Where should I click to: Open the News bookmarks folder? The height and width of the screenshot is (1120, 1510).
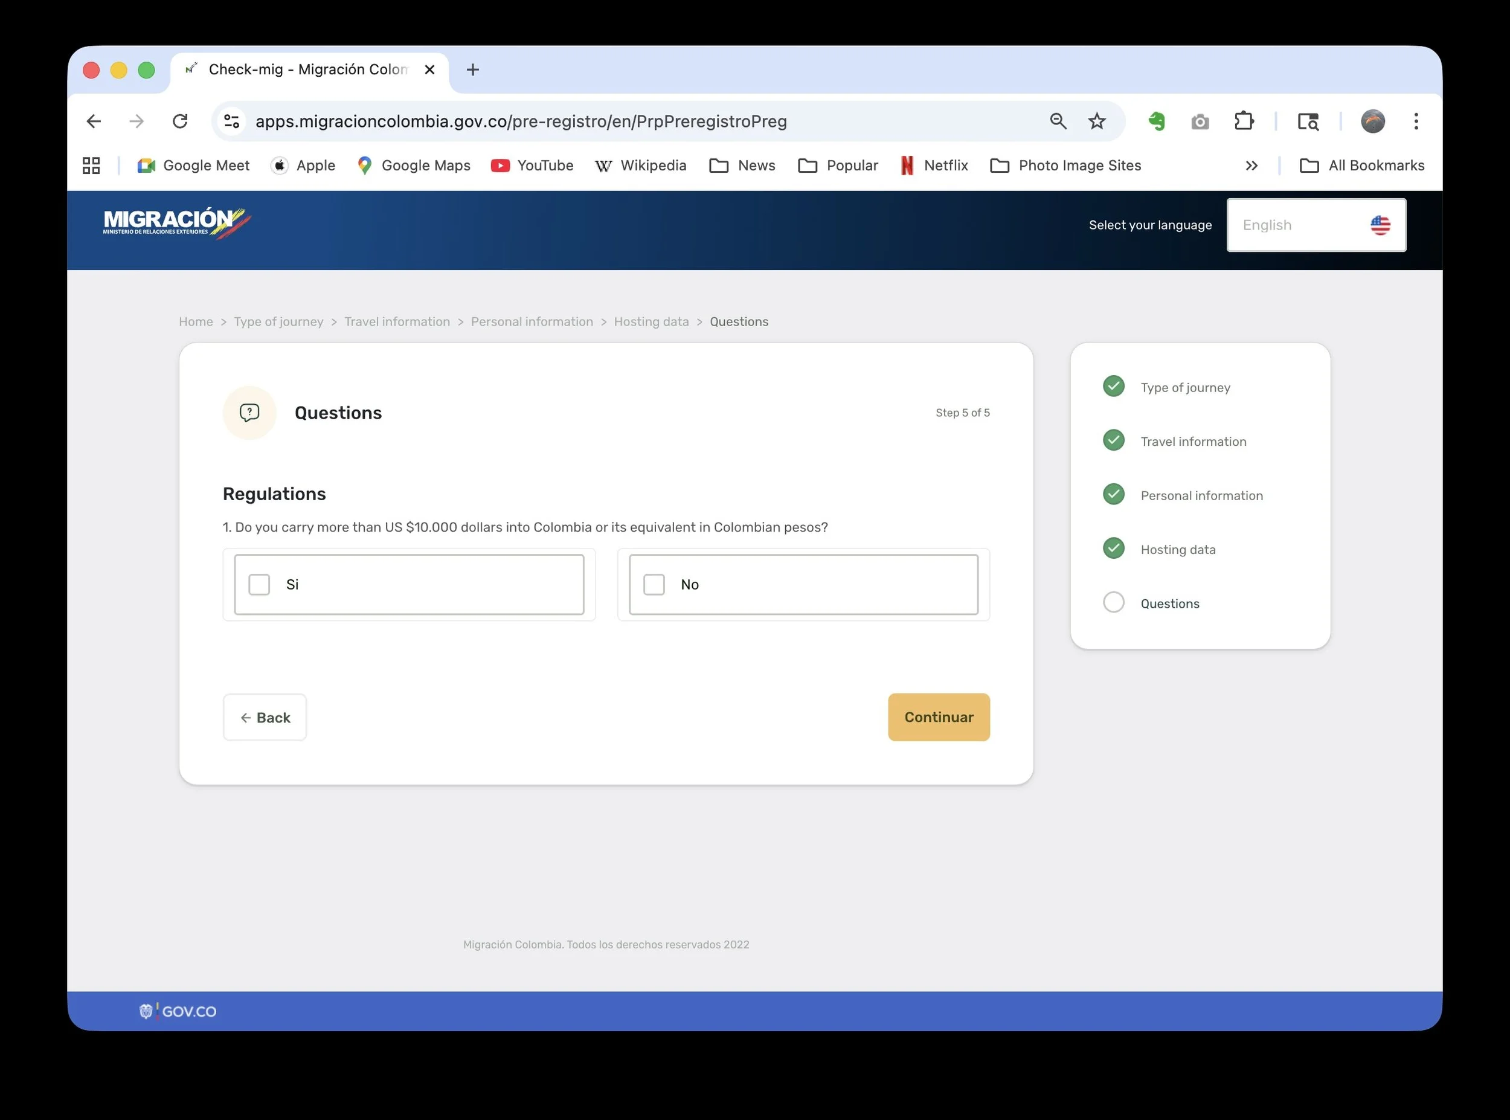click(x=742, y=166)
